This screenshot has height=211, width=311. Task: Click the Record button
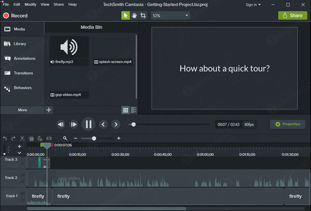(x=15, y=15)
